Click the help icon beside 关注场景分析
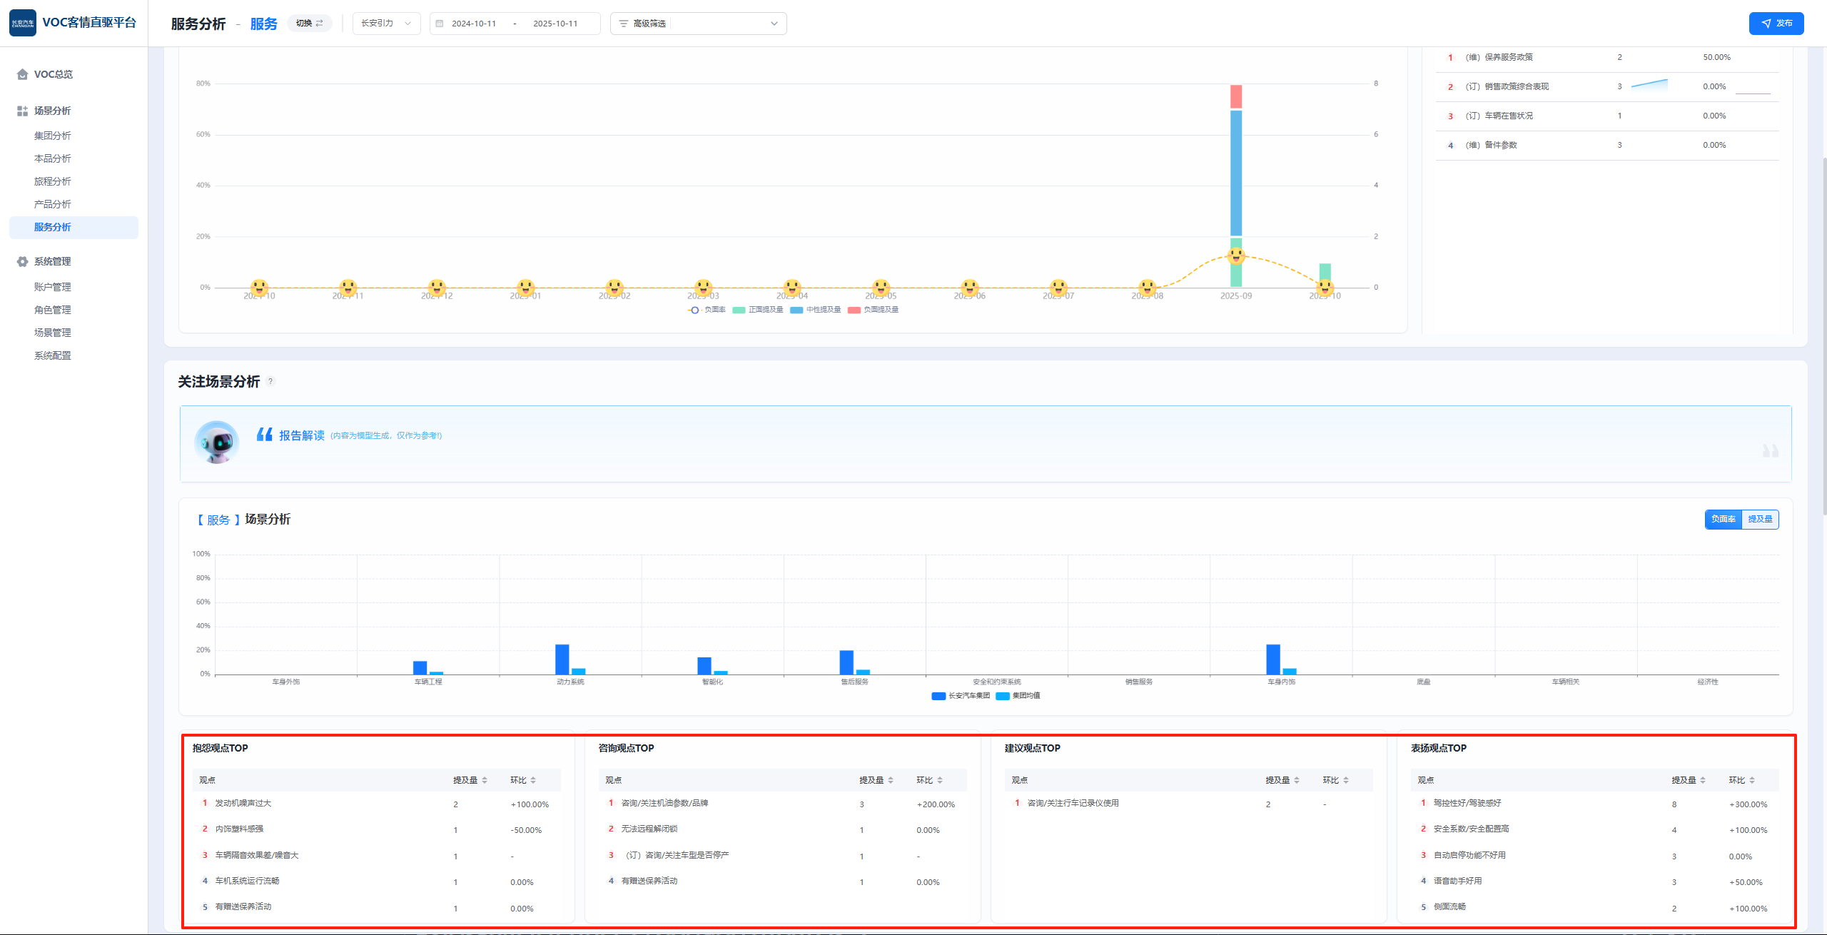This screenshot has height=935, width=1827. coord(270,381)
